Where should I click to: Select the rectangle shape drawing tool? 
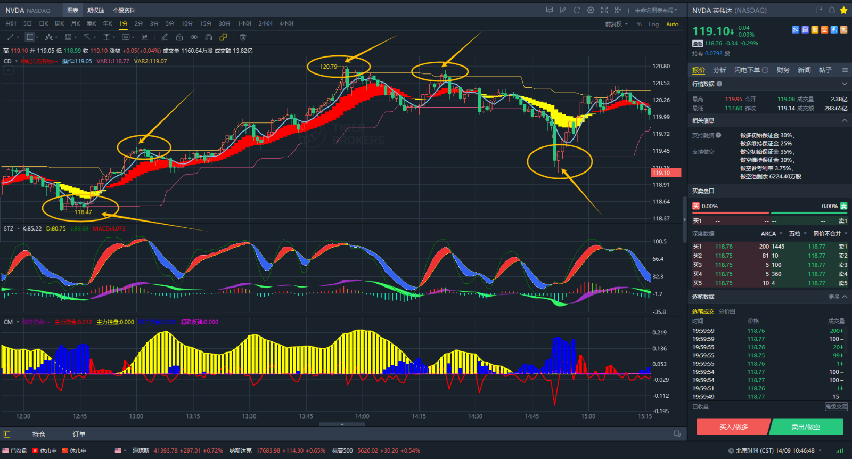[30, 37]
